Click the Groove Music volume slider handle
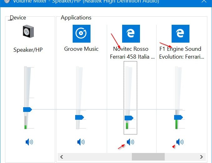The image size is (212, 163). [80, 117]
